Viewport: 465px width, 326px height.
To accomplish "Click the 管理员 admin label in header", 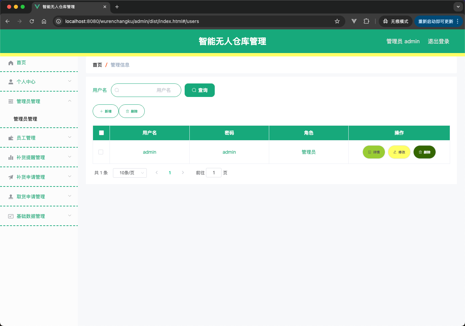I will point(403,41).
